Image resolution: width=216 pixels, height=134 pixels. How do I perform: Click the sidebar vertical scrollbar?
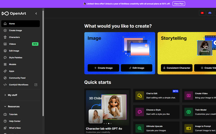(x=43, y=63)
